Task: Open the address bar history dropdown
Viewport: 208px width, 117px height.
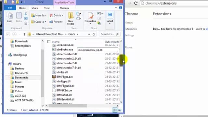Action: 89,34
